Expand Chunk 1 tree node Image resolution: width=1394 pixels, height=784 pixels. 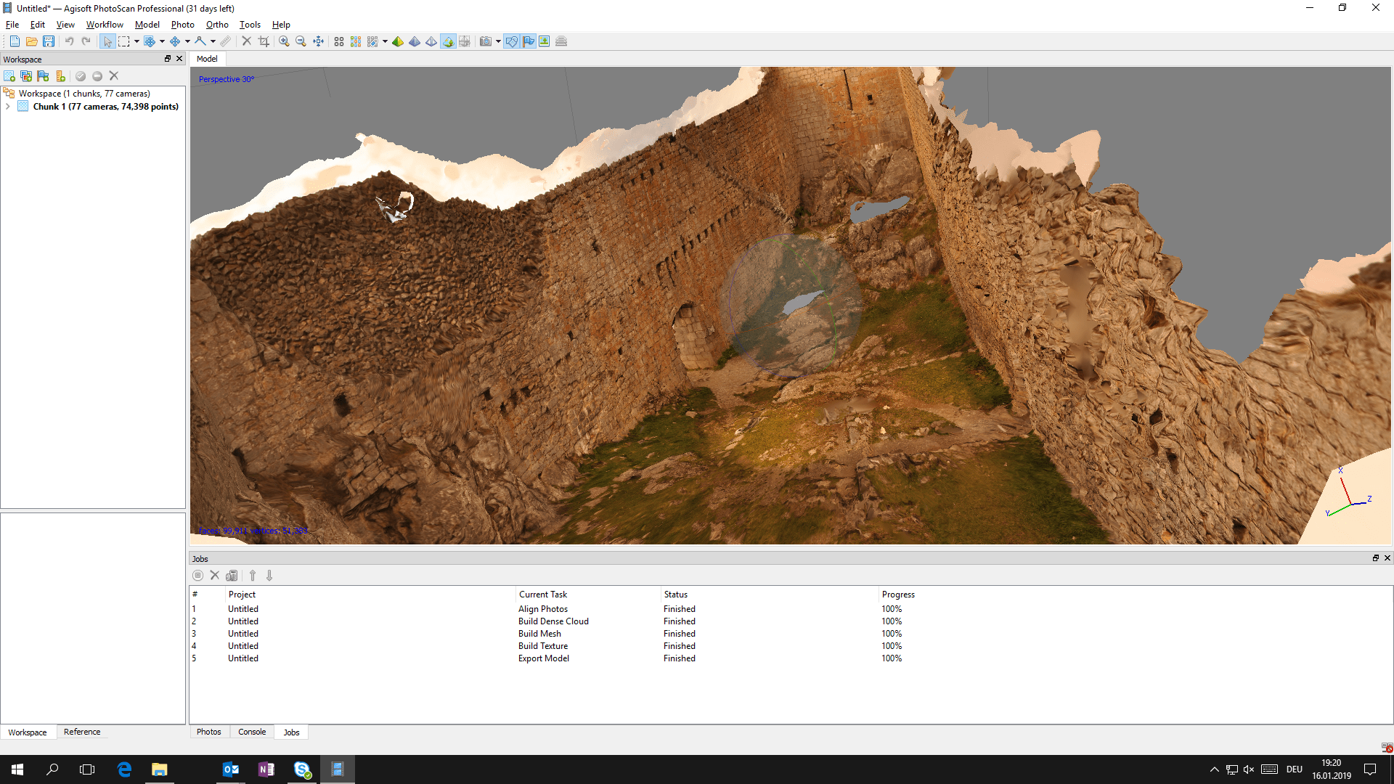point(8,107)
